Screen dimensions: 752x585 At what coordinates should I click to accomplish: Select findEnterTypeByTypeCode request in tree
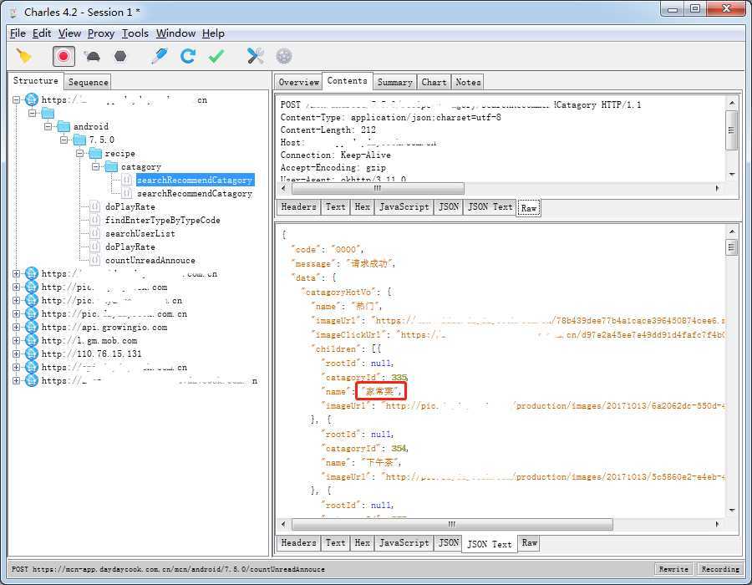click(162, 220)
